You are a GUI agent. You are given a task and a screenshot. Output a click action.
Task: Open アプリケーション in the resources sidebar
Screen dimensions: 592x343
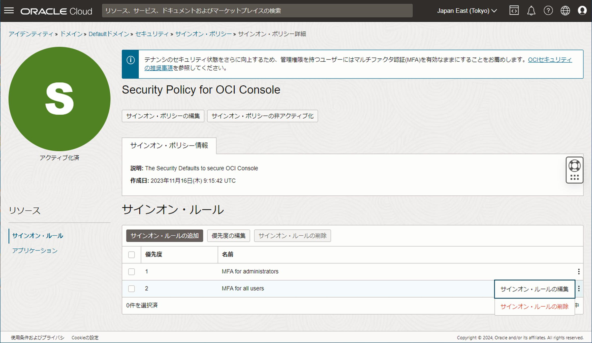[x=35, y=250]
